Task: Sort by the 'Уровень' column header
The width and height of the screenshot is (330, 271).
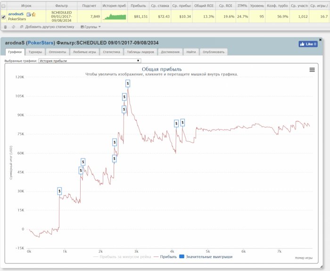Action: click(257, 6)
